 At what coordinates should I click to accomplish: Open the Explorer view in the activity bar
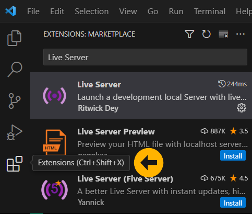pos(14,38)
